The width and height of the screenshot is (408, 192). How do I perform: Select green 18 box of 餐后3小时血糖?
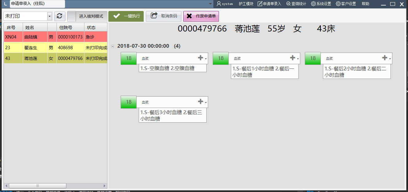129,102
